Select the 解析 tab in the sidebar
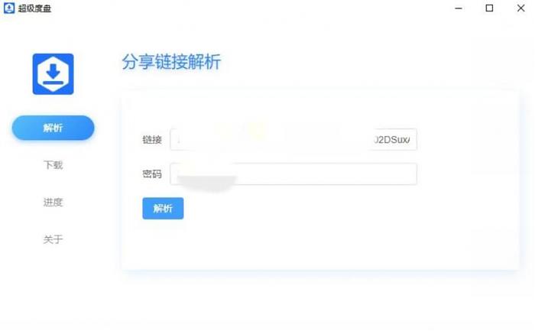 point(53,128)
